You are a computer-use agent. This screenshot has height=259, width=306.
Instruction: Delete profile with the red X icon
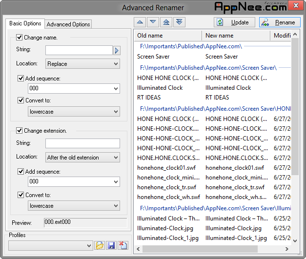coord(123,245)
